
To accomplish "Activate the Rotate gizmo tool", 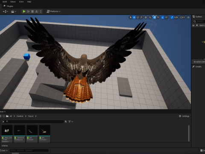I will pos(138,18).
